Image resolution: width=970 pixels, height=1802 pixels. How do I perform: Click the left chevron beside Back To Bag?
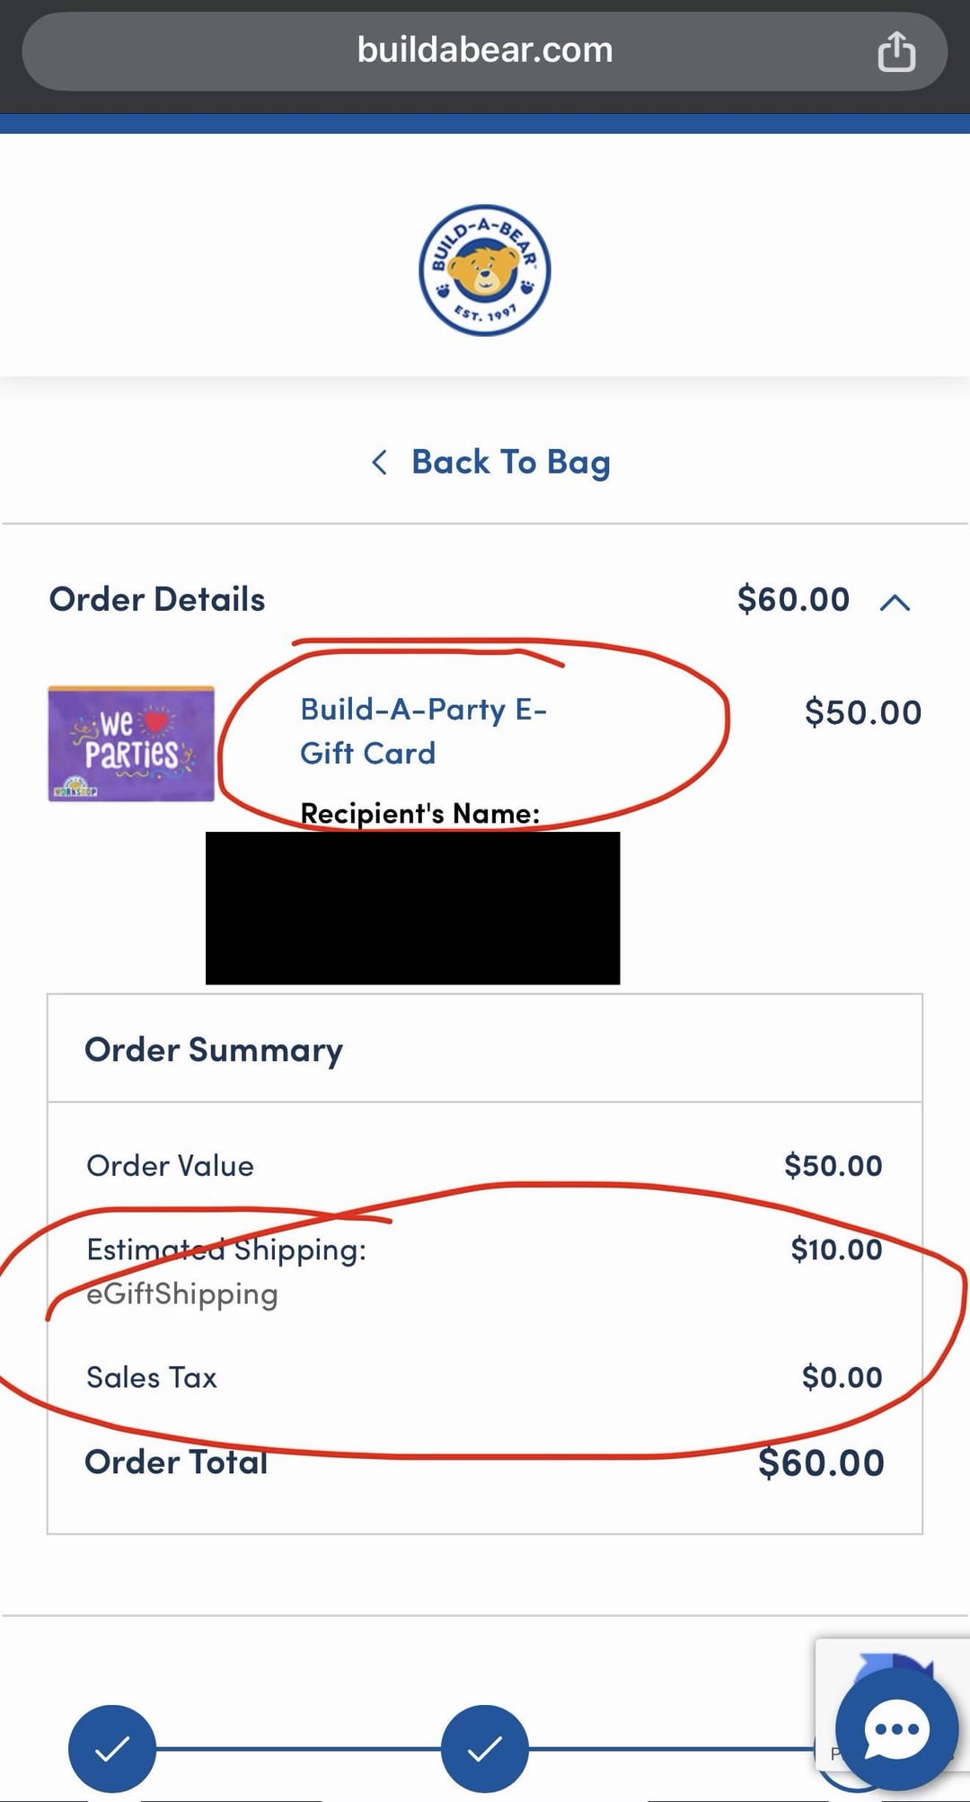[380, 463]
